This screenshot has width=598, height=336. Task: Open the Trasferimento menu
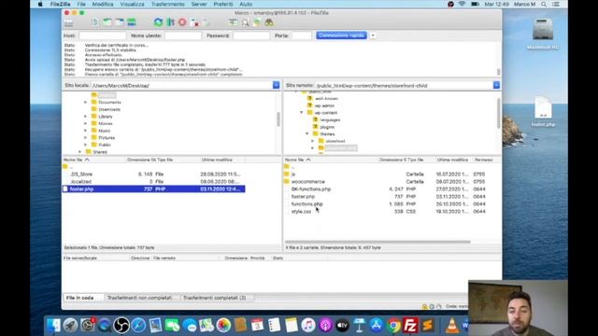click(x=168, y=4)
